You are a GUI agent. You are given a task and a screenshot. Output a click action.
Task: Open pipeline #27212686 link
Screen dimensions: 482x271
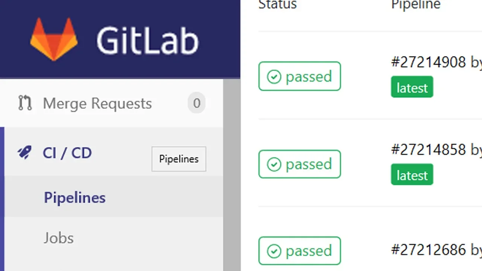coord(429,249)
